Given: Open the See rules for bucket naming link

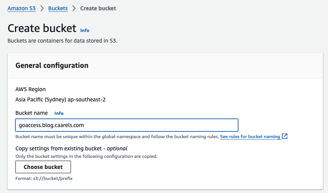Looking at the screenshot, I should tap(250, 137).
